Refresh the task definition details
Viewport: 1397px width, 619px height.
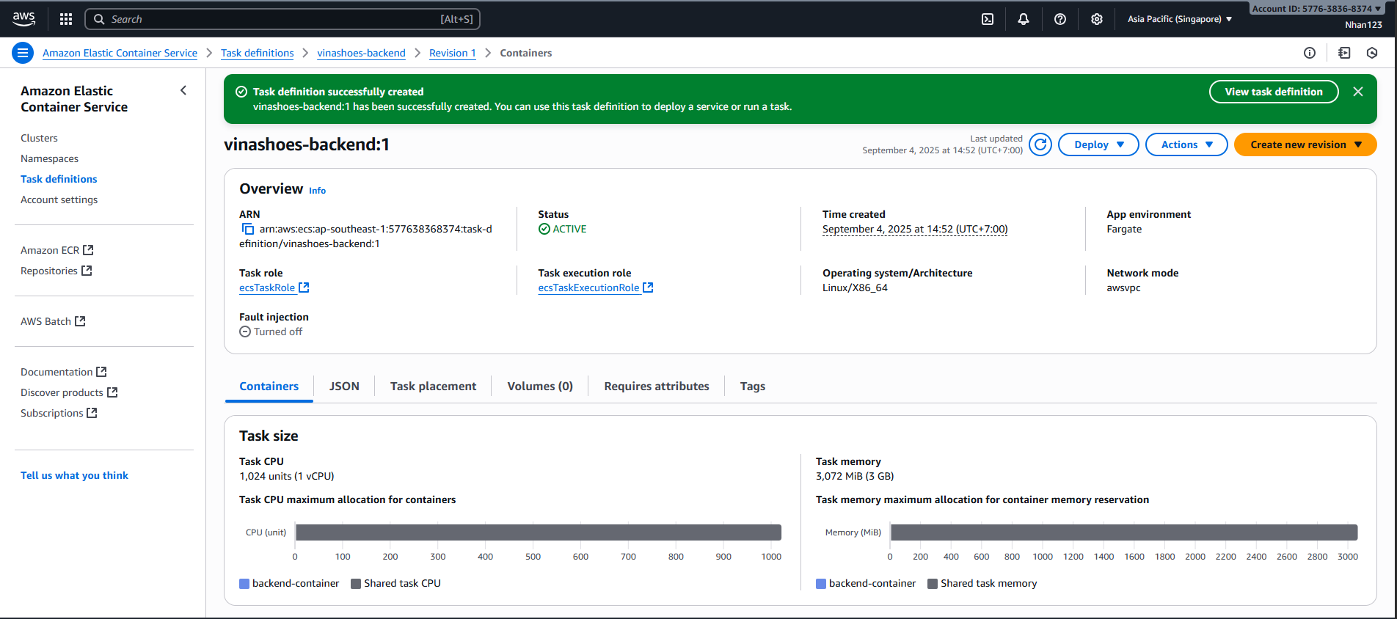click(1040, 144)
